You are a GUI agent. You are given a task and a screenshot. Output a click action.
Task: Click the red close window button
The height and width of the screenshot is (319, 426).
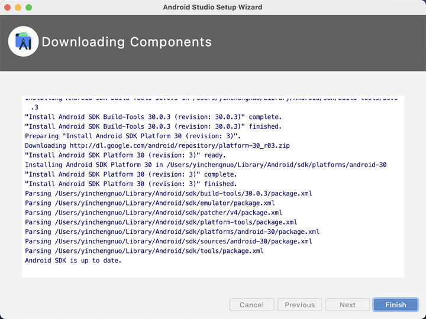click(8, 7)
